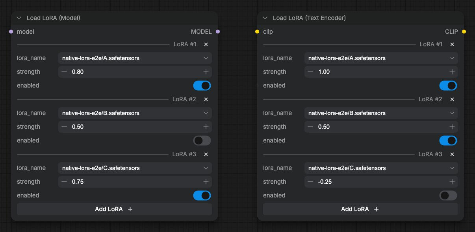Click the Text Encoder node 0.50 strength value
The height and width of the screenshot is (232, 475).
(x=324, y=127)
